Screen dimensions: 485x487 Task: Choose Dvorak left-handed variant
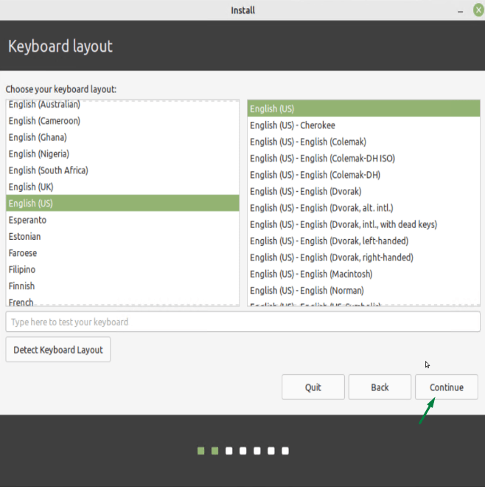tap(329, 241)
